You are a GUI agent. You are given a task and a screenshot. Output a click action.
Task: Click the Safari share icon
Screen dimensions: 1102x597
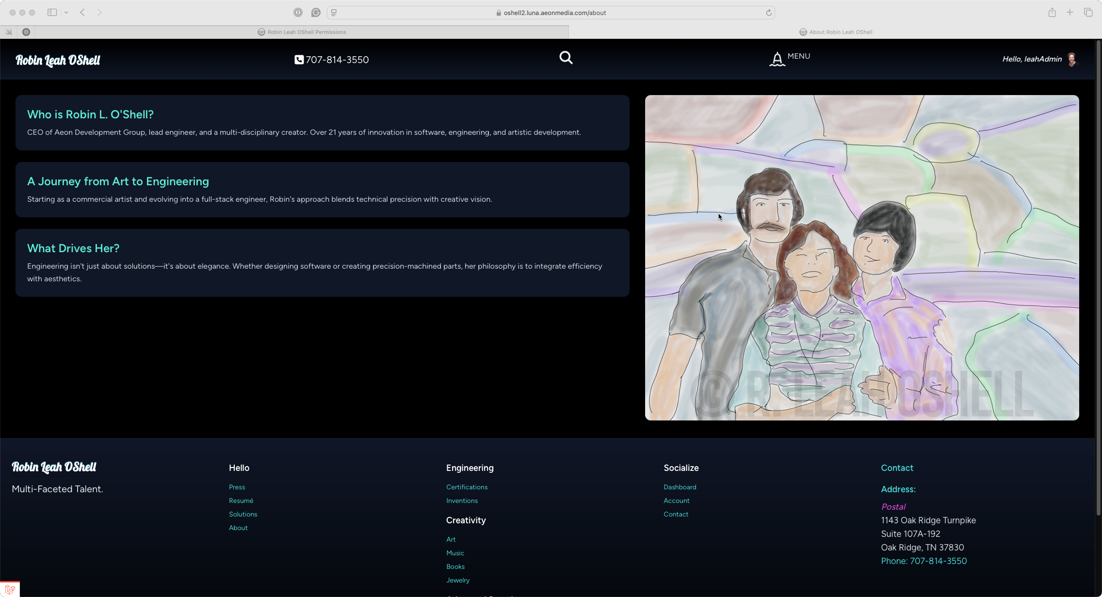point(1052,13)
